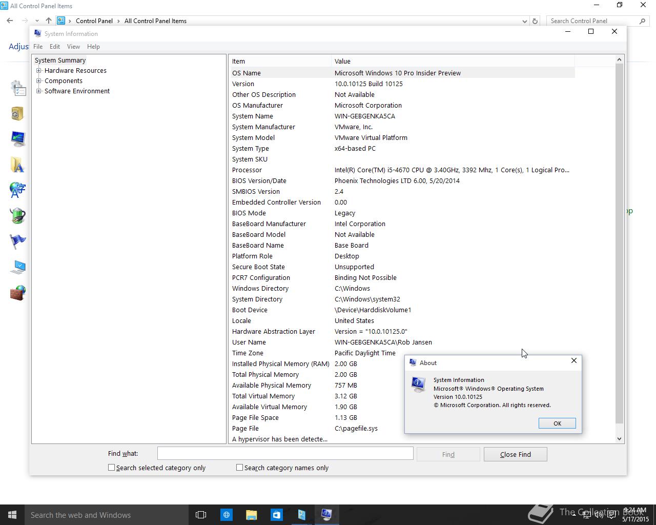Screen dimensions: 656x525
Task: Close the About dialog with X
Action: pos(574,361)
